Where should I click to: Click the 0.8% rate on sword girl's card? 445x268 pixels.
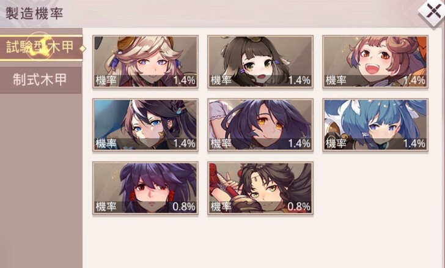tap(299, 207)
